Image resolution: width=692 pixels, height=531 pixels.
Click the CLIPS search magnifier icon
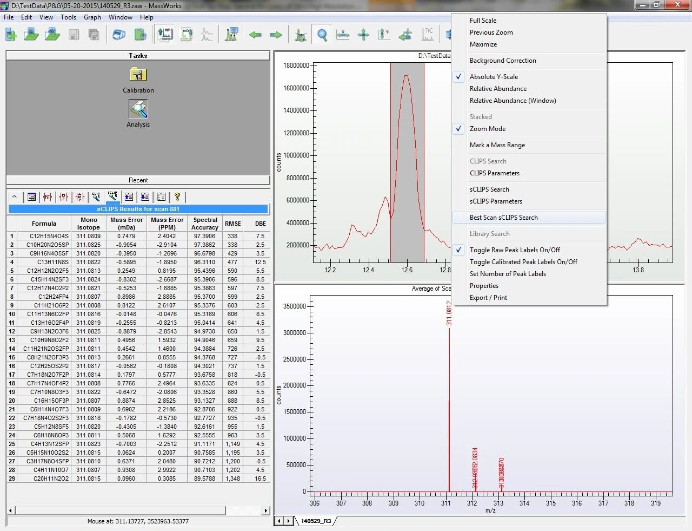(x=96, y=197)
